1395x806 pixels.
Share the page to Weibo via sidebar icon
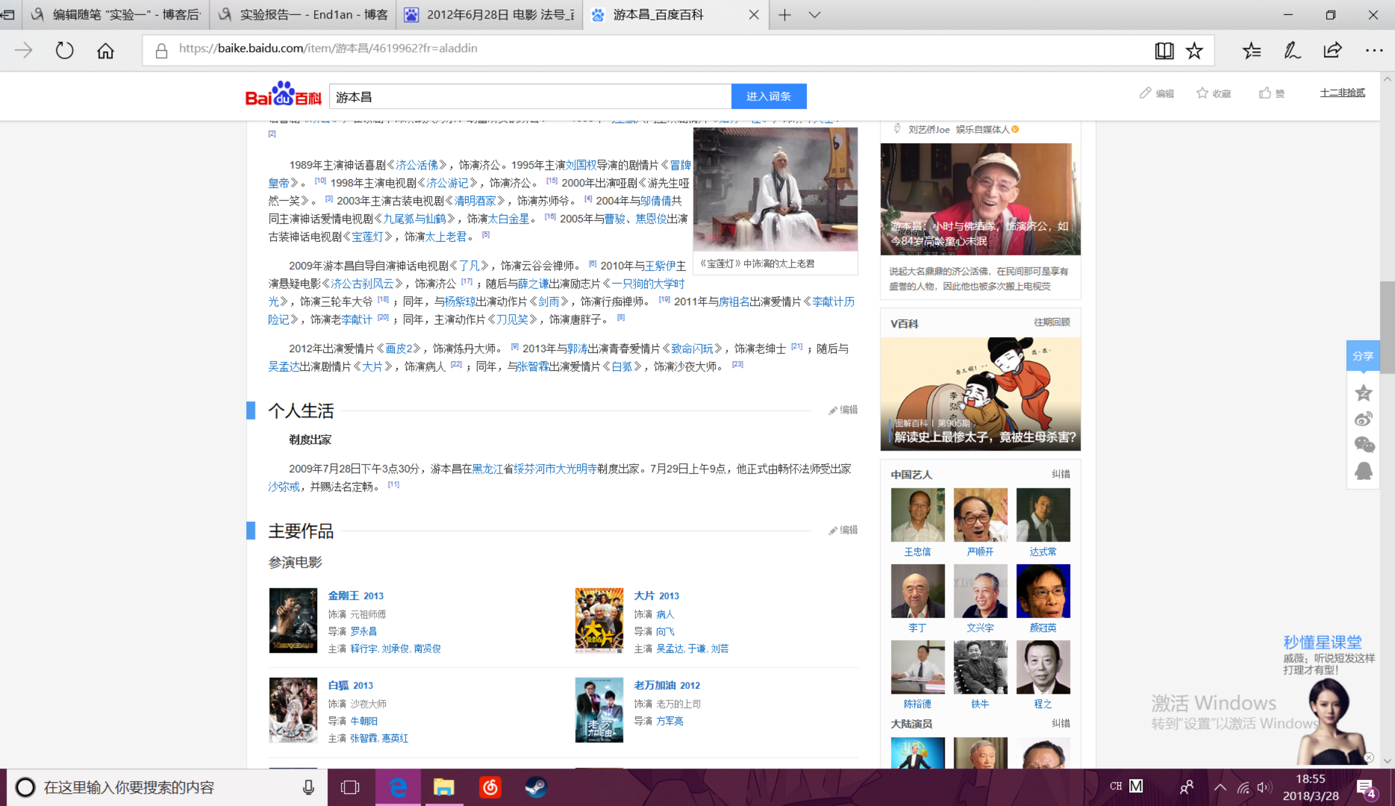pyautogui.click(x=1363, y=419)
